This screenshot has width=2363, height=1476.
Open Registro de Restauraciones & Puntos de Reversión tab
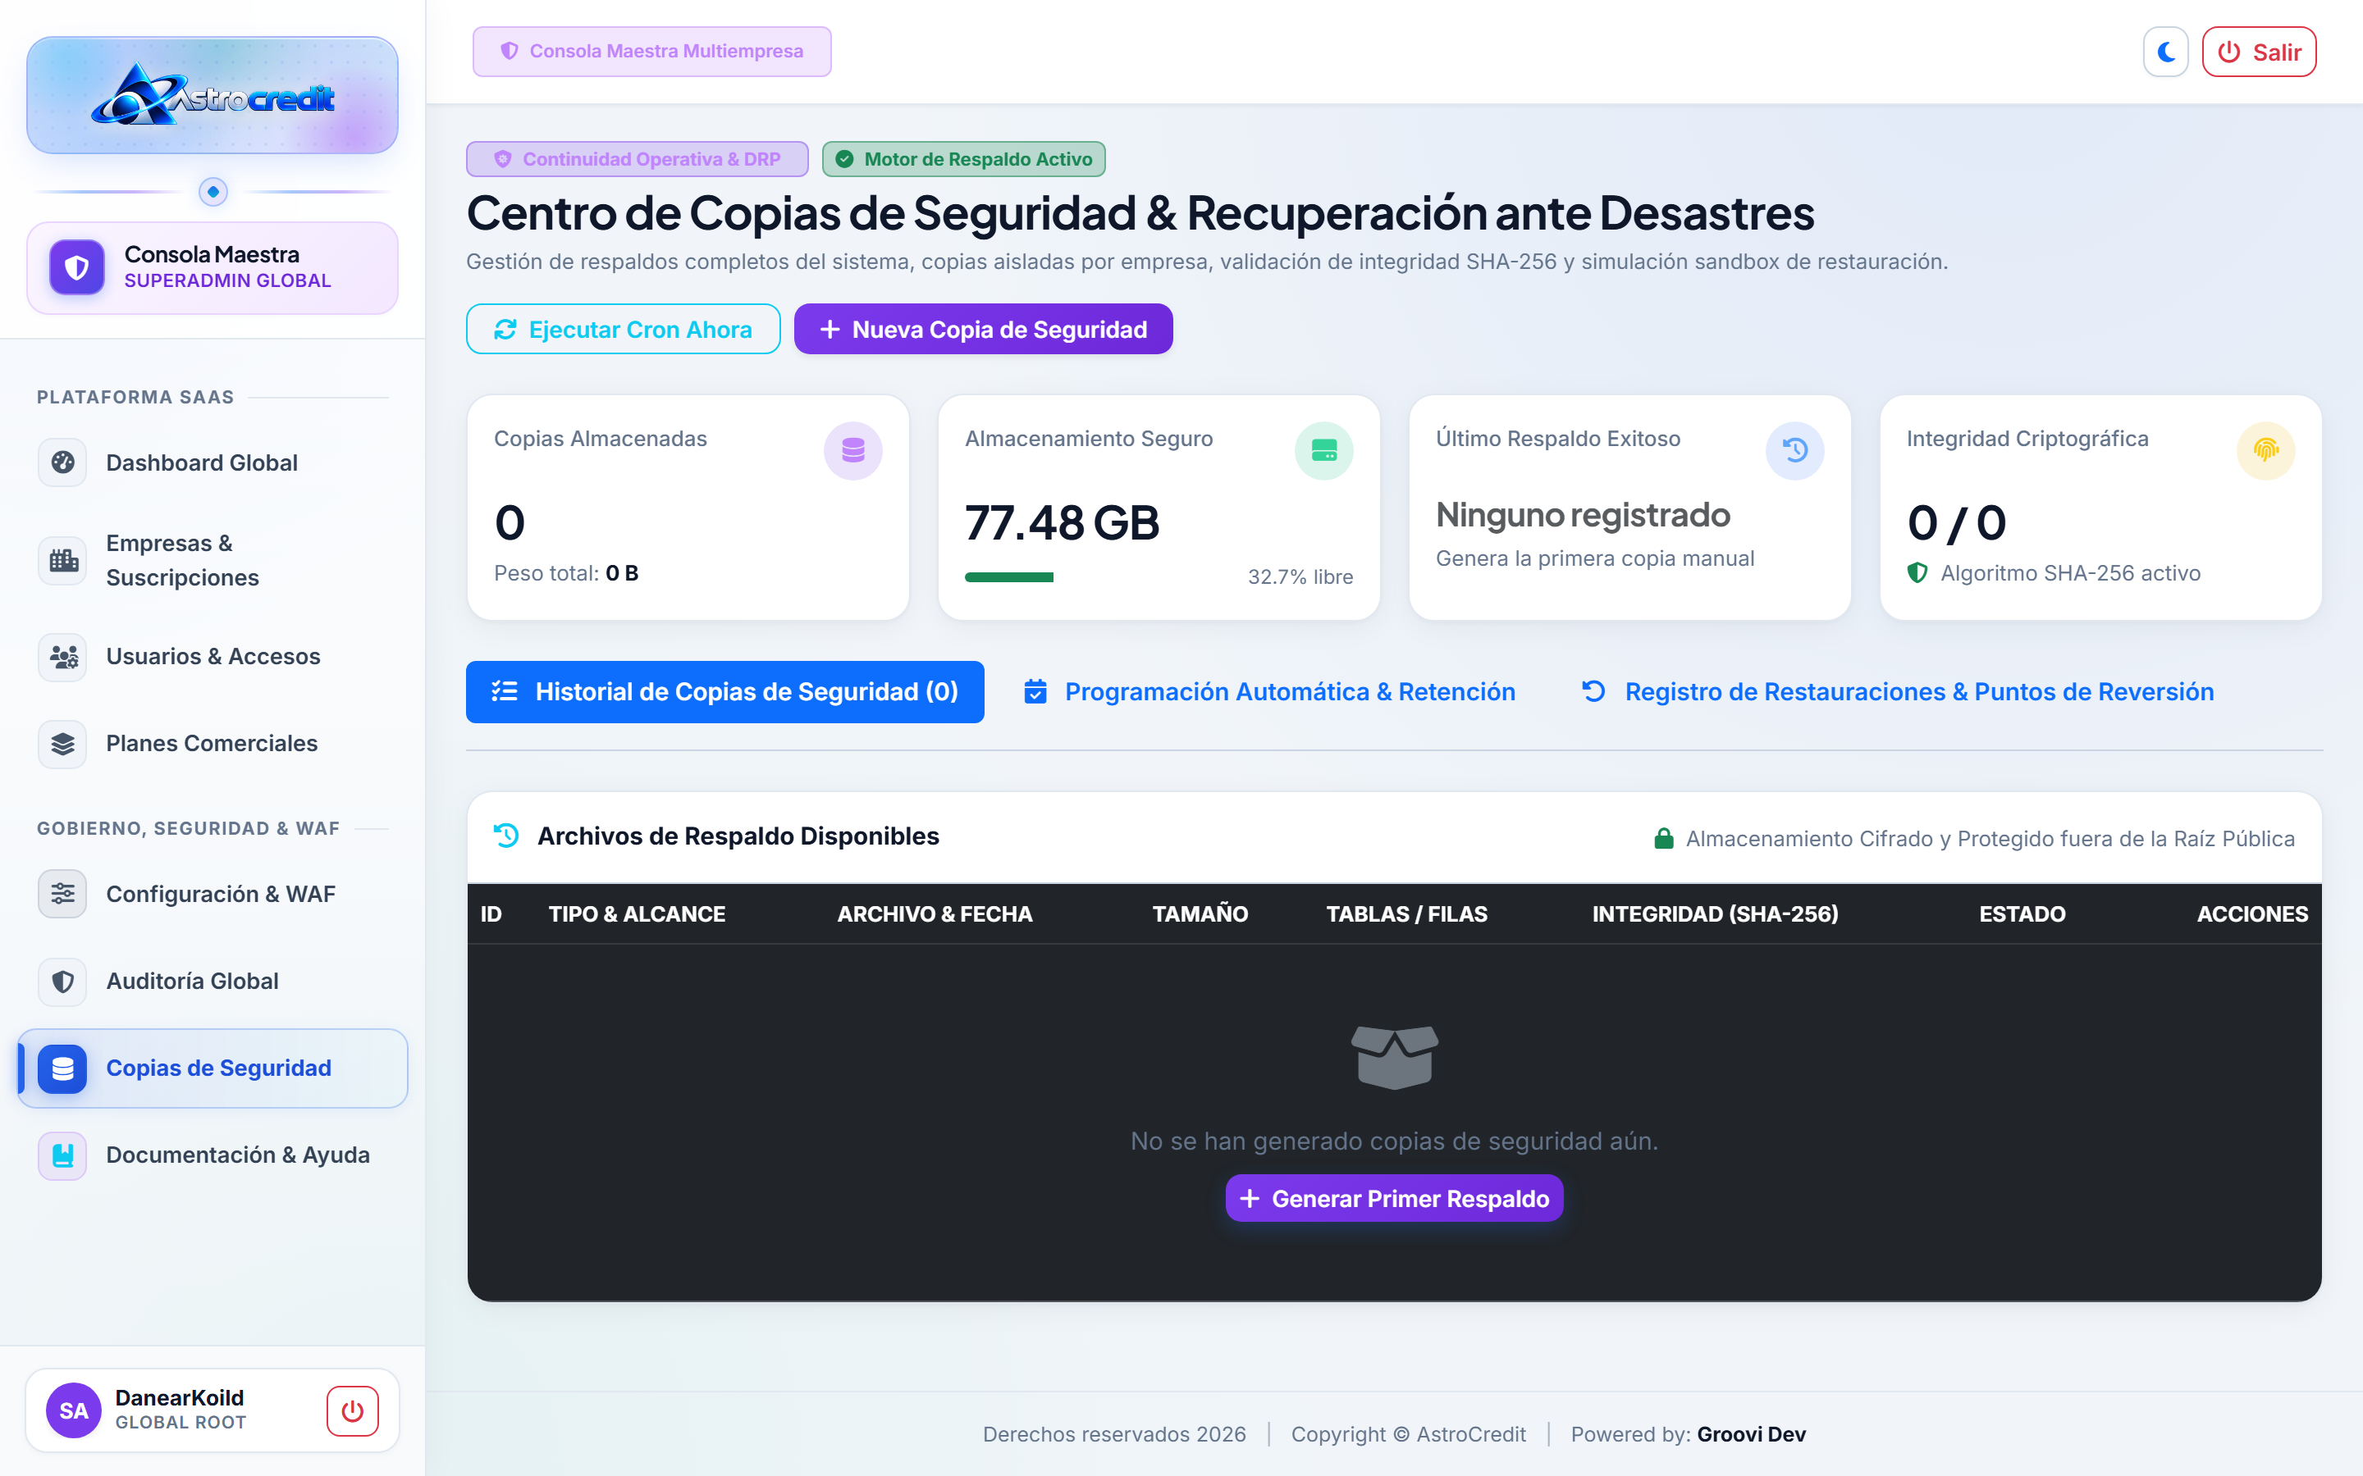pos(1897,692)
